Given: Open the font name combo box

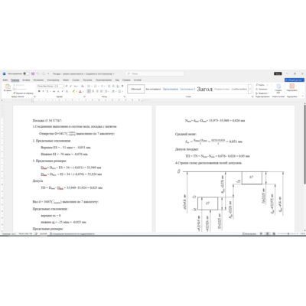Looking at the screenshot, I should 46,86.
